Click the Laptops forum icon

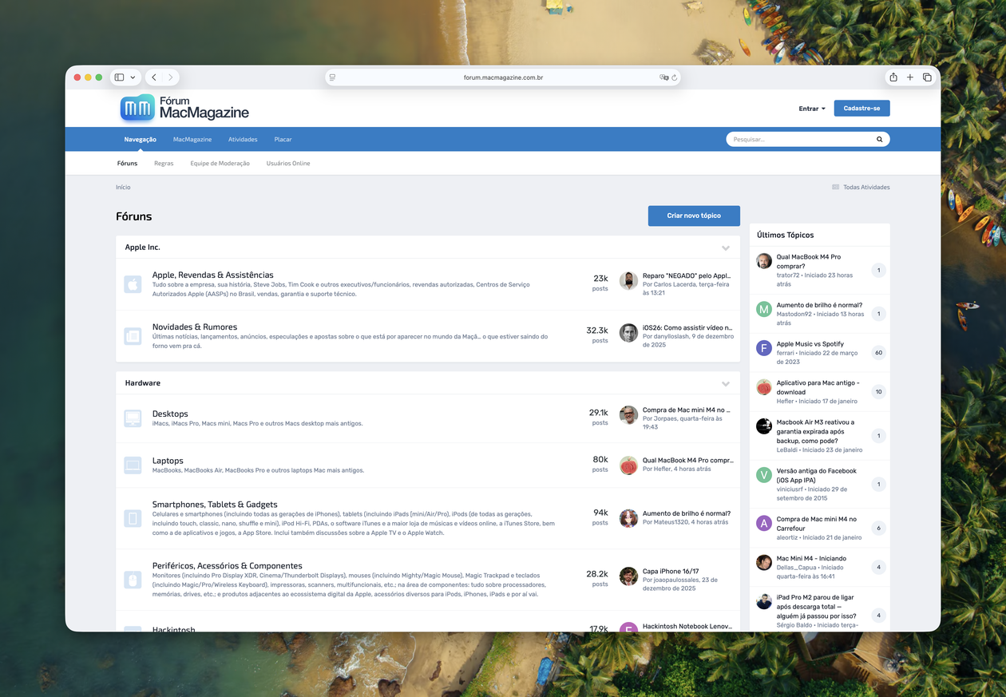coord(133,465)
